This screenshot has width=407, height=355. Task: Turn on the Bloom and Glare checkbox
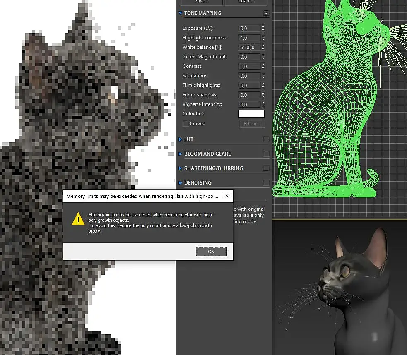266,154
